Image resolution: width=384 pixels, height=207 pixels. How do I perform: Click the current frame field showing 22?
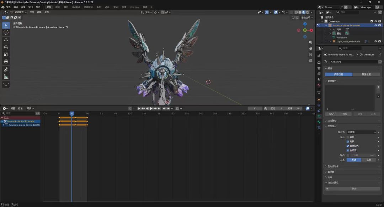point(255,108)
